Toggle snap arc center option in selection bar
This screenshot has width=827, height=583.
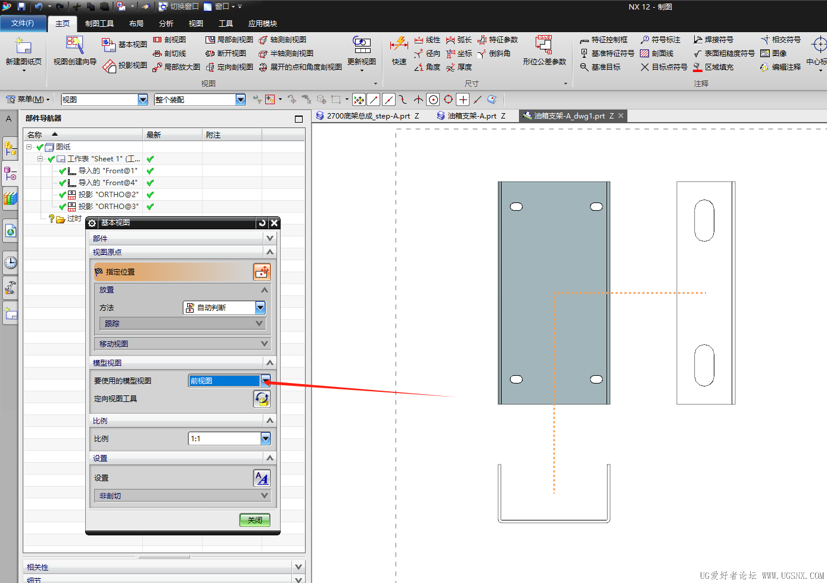[433, 99]
